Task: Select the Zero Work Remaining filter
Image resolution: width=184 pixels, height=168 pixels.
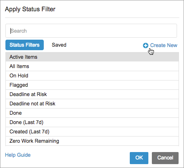Action: click(92, 141)
